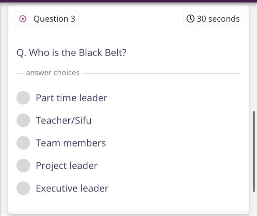Click the 30 seconds timer text
This screenshot has height=216, width=257.
tap(218, 19)
